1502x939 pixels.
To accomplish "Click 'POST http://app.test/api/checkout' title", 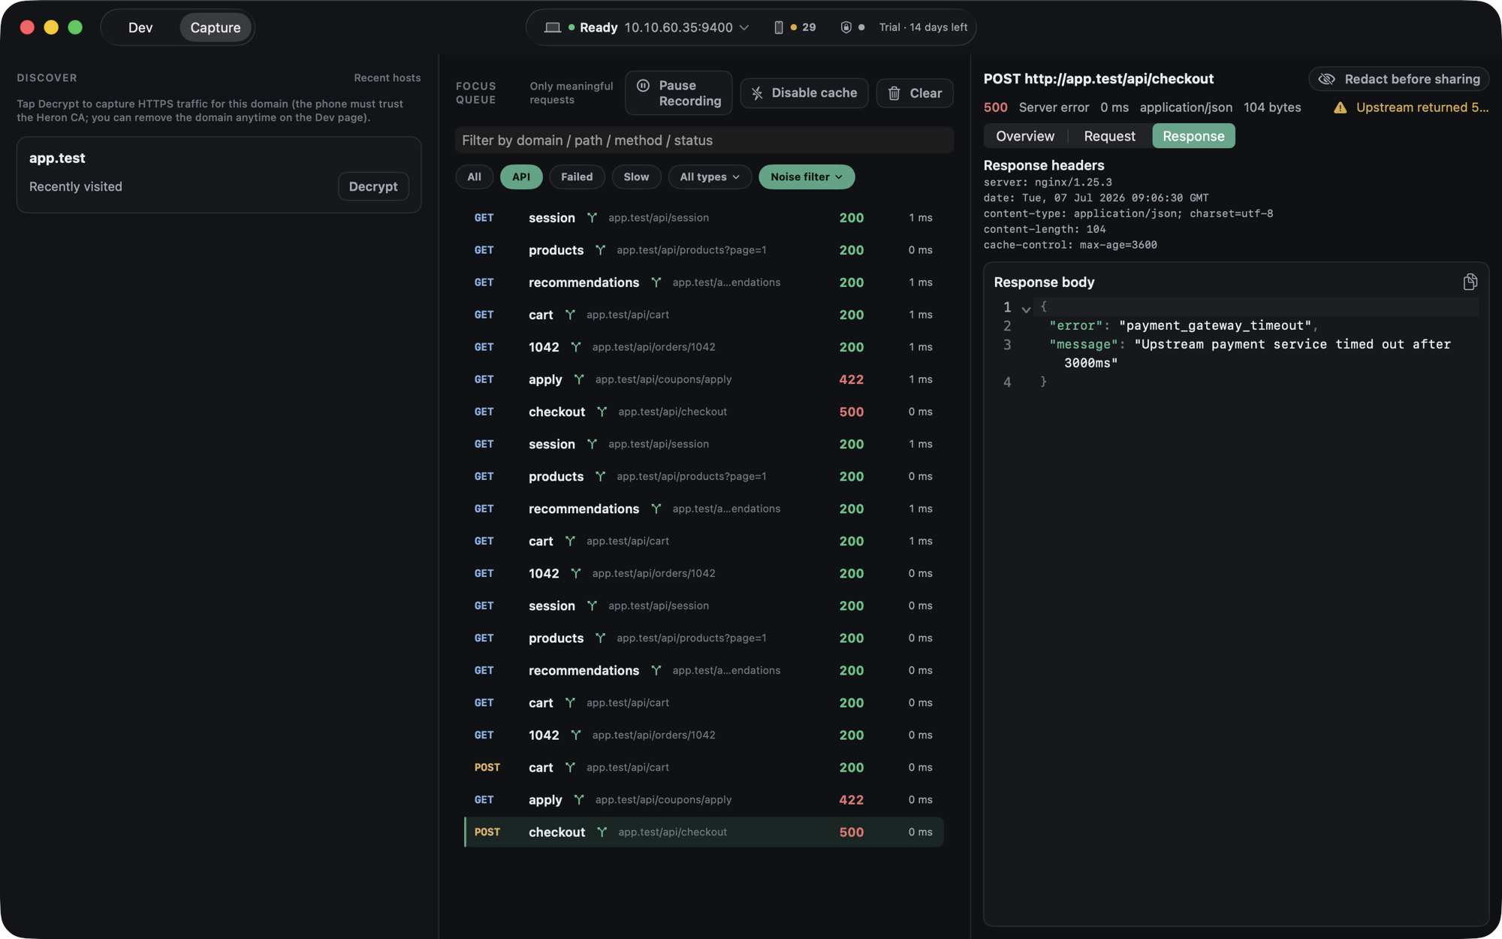I will pos(1098,79).
